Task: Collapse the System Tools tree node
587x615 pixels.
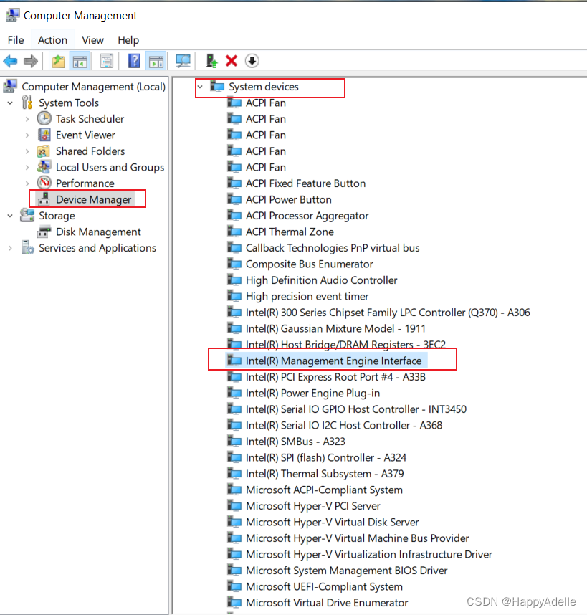Action: (x=10, y=103)
